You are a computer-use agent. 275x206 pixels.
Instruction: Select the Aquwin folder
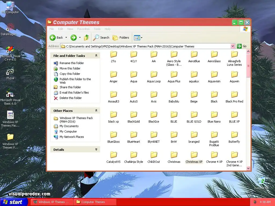[x=234, y=77]
